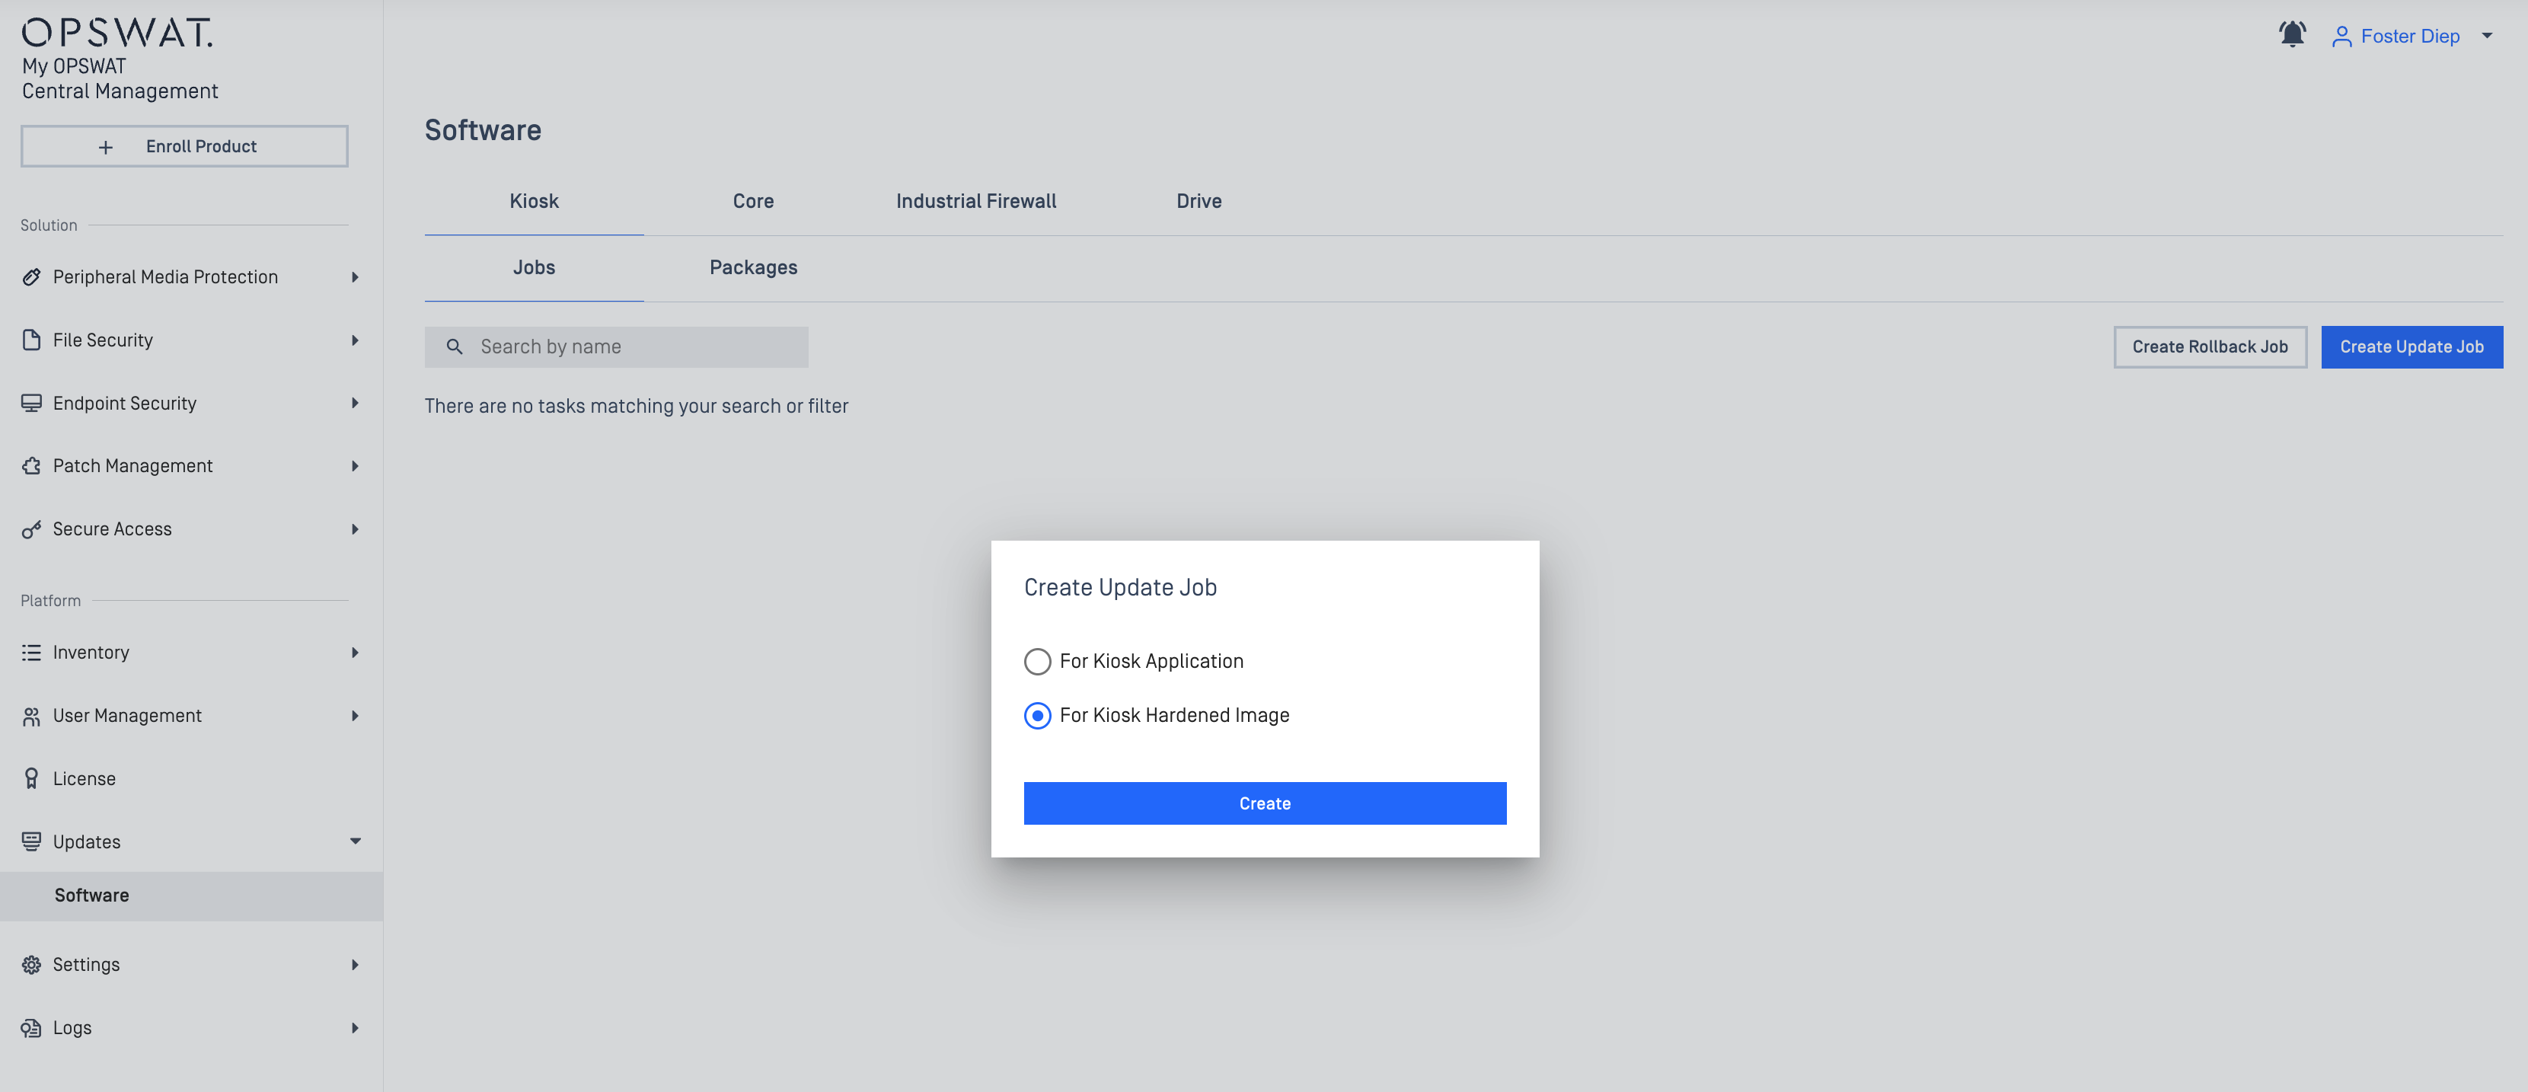Click the Secure Access key icon
This screenshot has width=2528, height=1092.
pyautogui.click(x=31, y=528)
